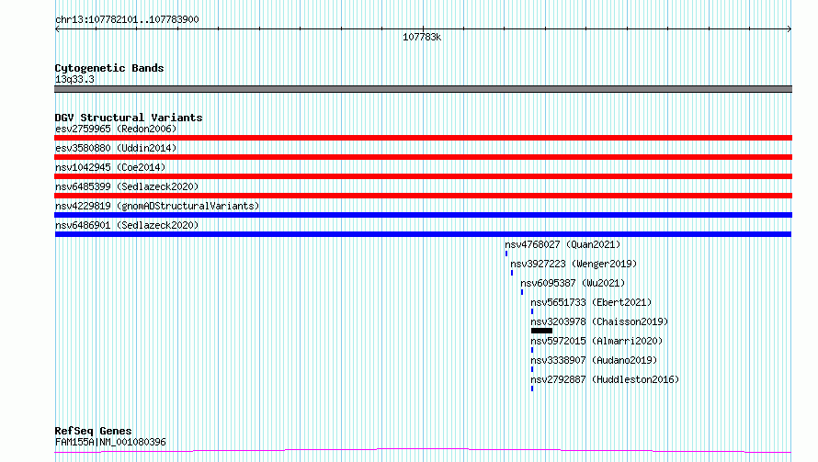Click the left arrow of the ruler
Viewport: 818px width, 462px height.
57,29
